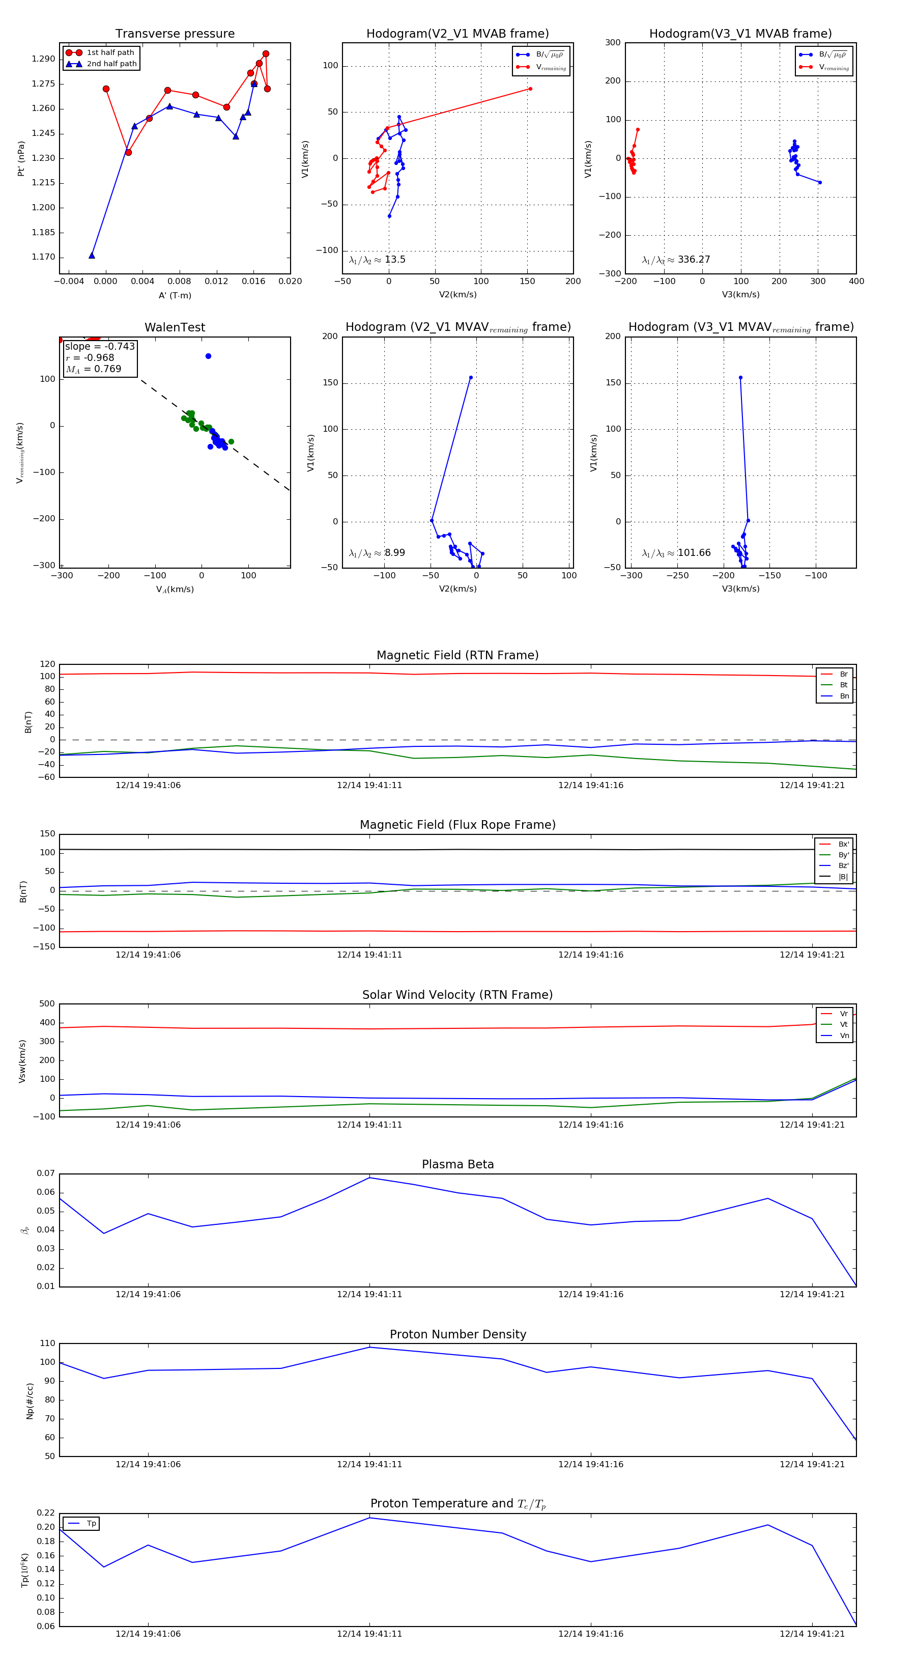This screenshot has height=1680, width=916.
Task: Select the Bx' legend entry
Action: click(834, 844)
